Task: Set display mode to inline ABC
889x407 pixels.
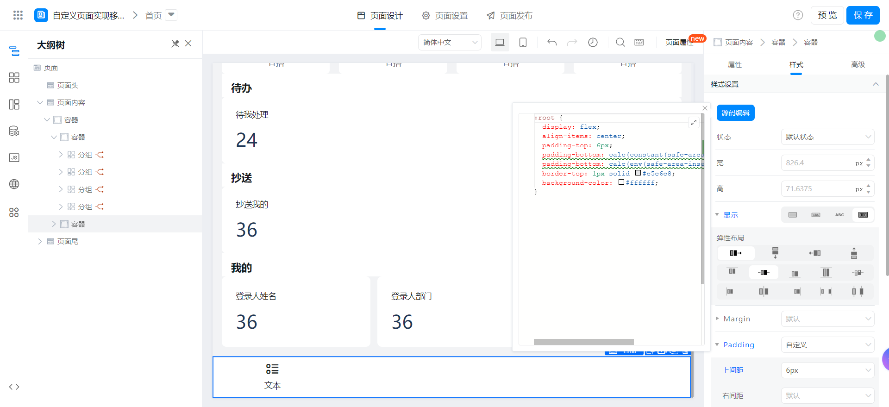Action: coord(839,215)
